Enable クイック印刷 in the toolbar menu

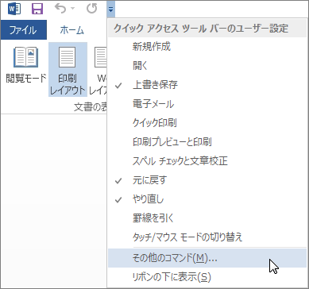coord(207,123)
